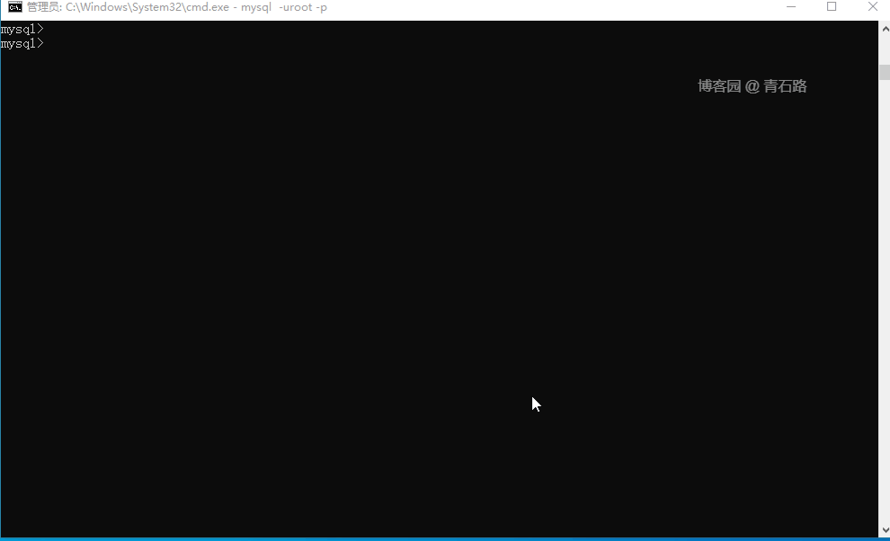
Task: Click the scrollbar up arrow
Action: (885, 29)
